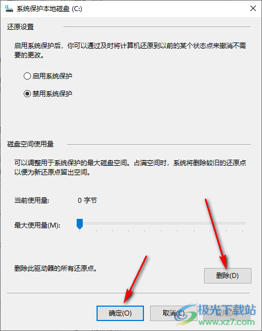The width and height of the screenshot is (262, 331).
Task: Click the restore settings description paragraph
Action: [130, 50]
